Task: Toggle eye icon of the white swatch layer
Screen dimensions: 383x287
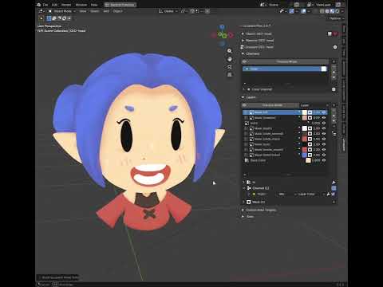Action: [x=324, y=128]
